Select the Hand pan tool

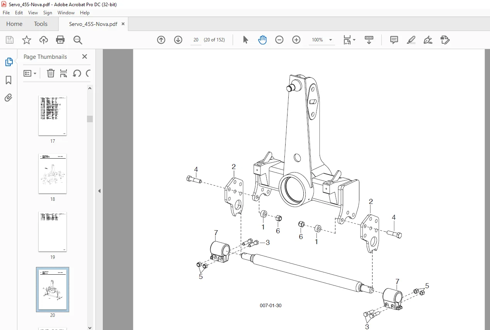click(262, 40)
